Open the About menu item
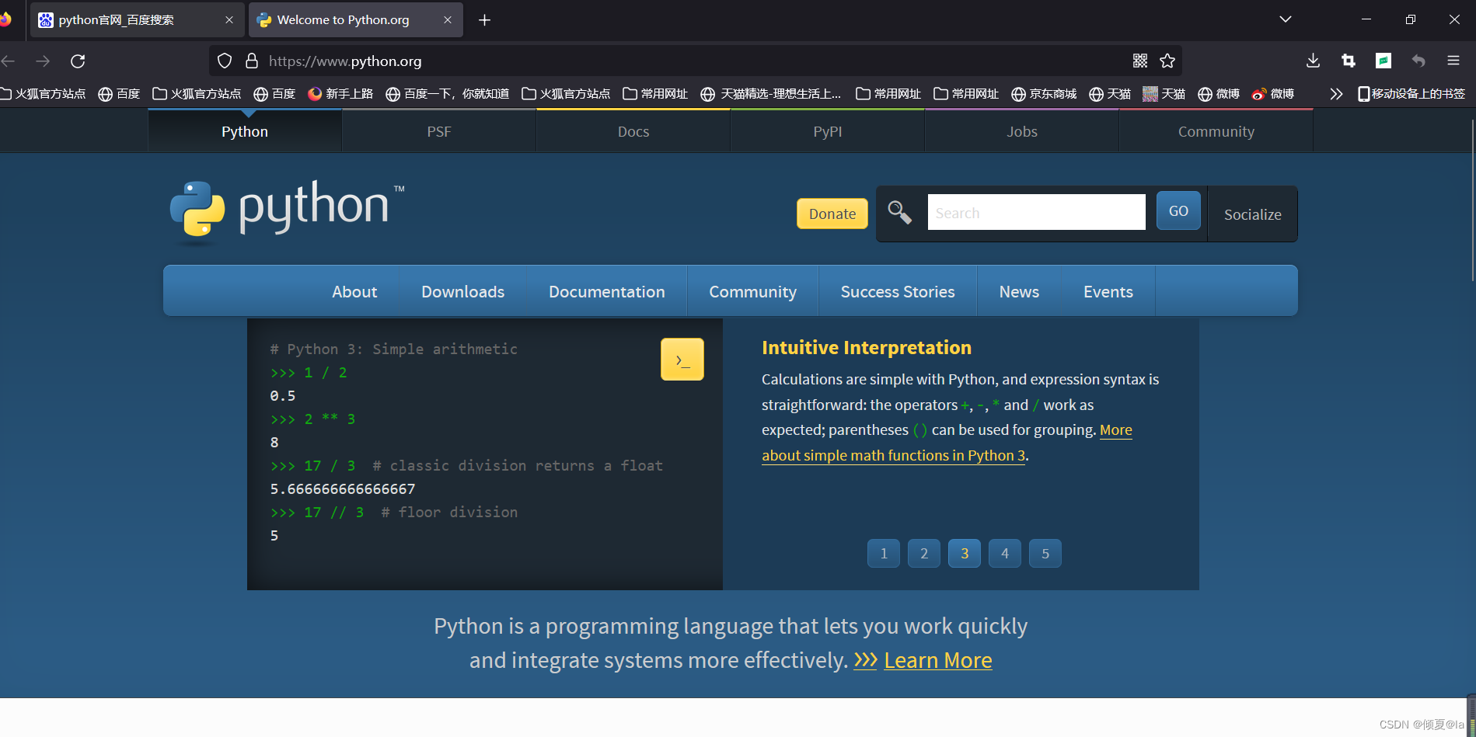1476x737 pixels. [354, 291]
